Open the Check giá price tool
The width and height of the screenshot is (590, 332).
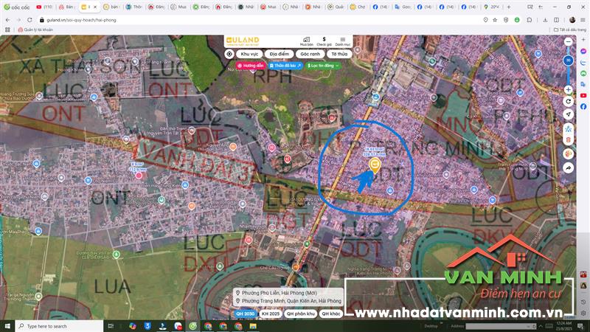(x=324, y=41)
